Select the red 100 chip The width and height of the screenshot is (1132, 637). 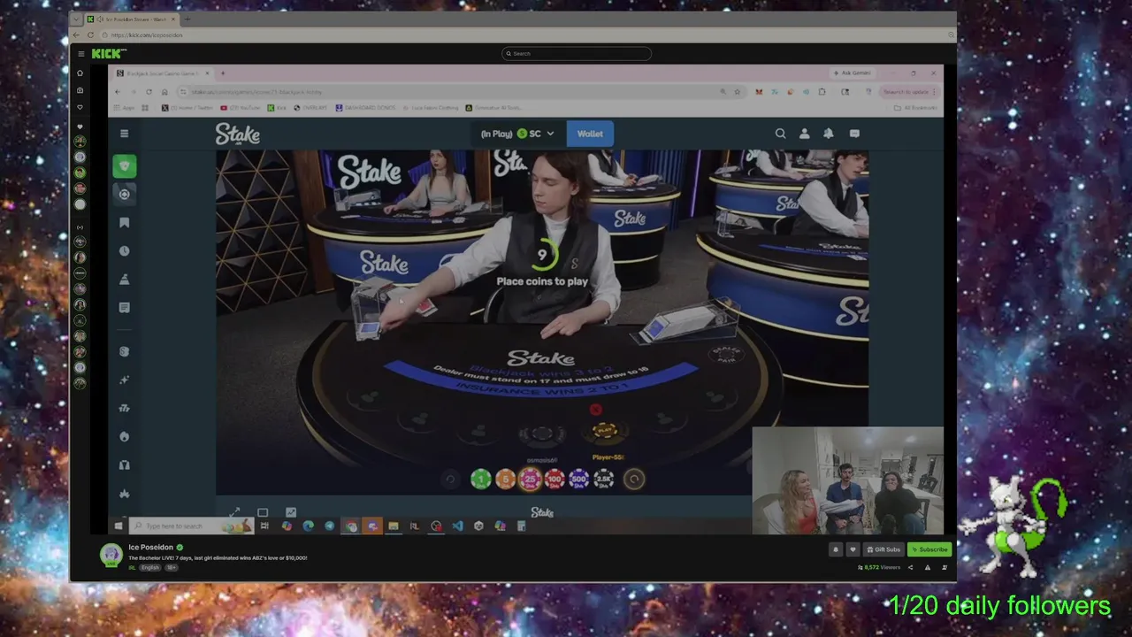(x=555, y=480)
